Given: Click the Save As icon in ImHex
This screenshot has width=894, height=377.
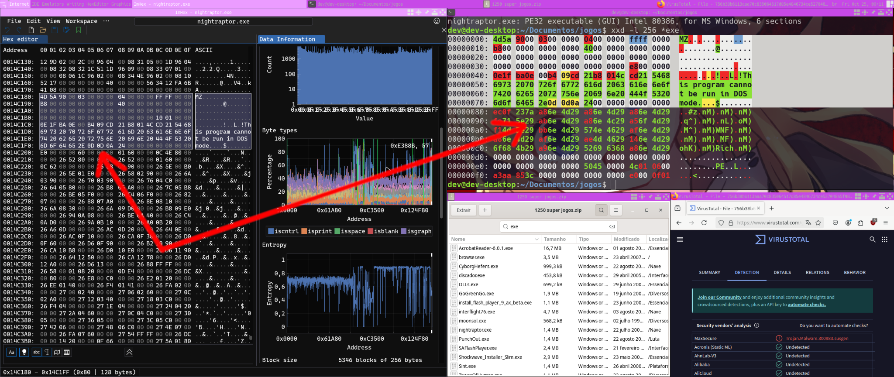Looking at the screenshot, I should 66,30.
